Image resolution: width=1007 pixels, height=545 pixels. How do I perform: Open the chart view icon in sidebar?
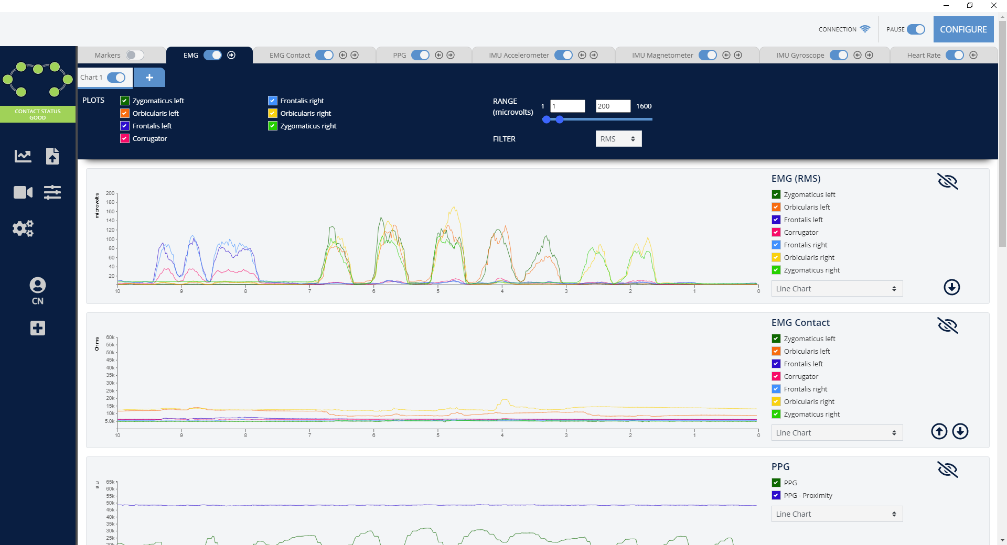tap(23, 156)
